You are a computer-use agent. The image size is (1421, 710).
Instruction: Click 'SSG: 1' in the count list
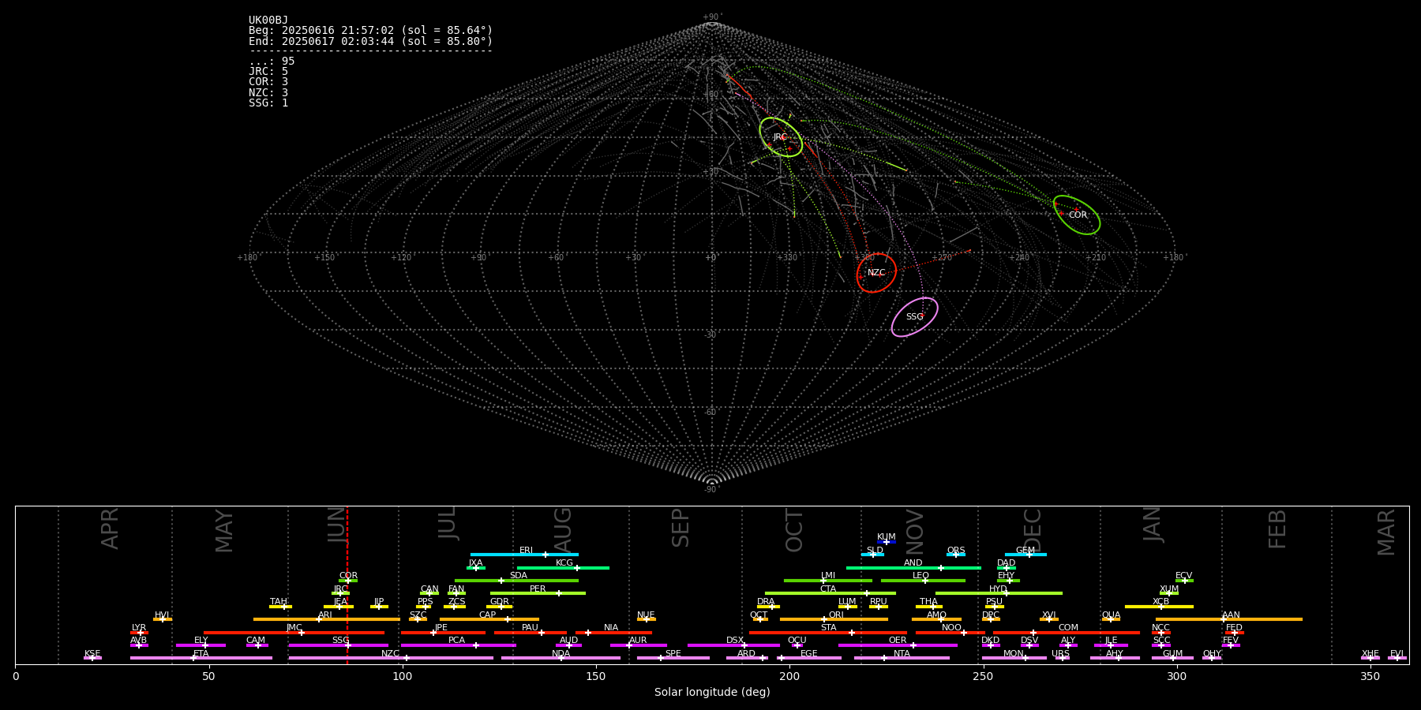click(268, 103)
